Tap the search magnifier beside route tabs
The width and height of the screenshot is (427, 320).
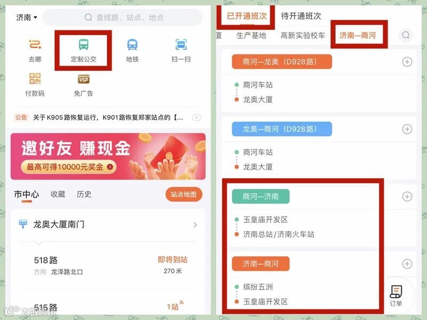406,35
